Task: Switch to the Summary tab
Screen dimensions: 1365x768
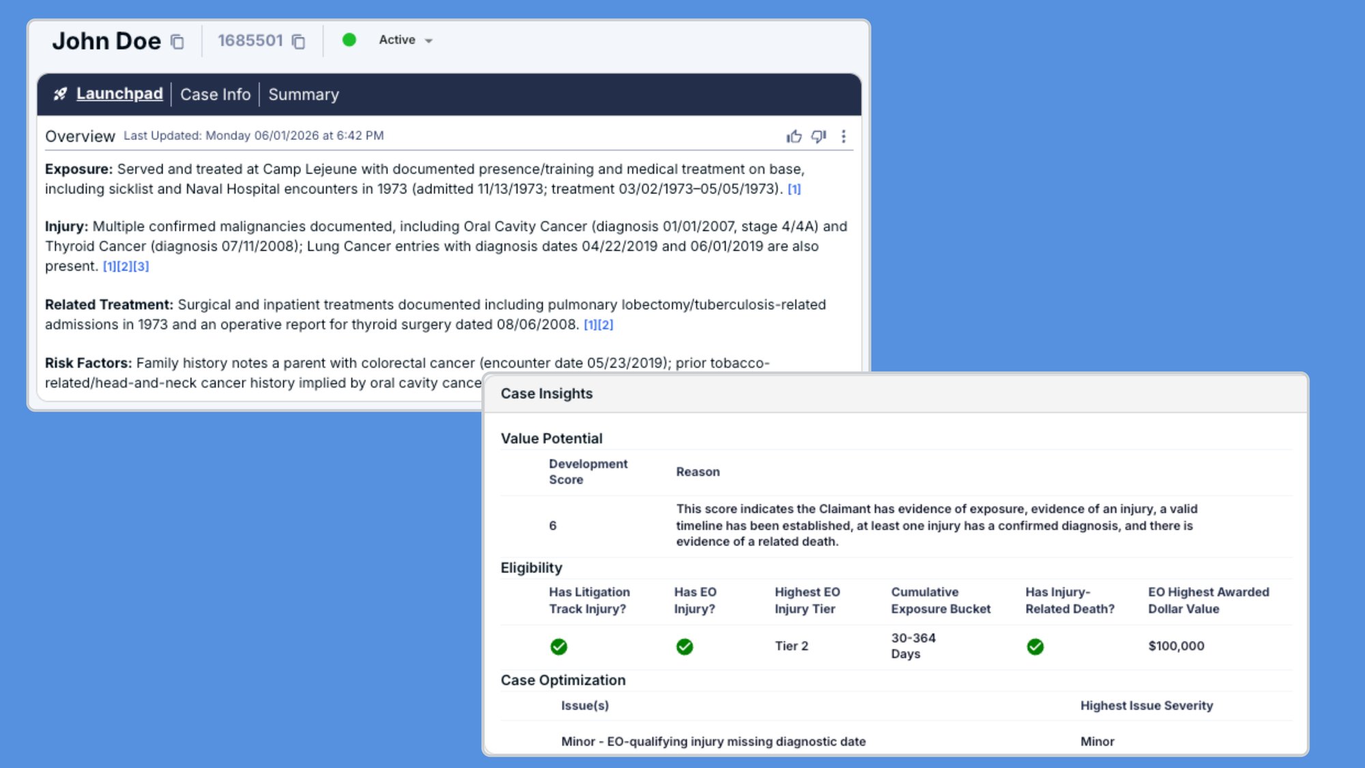Action: point(304,94)
